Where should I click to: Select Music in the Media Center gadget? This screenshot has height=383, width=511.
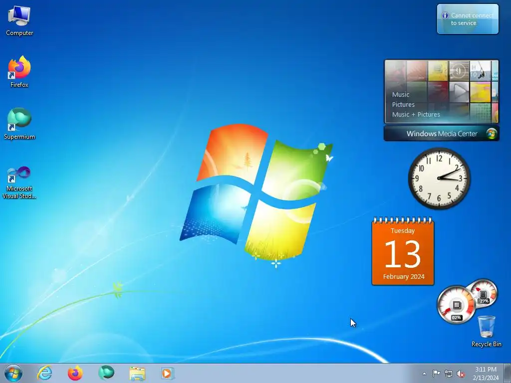401,94
